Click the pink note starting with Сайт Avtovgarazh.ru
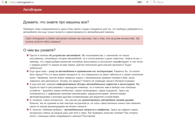The height and width of the screenshot is (119, 195). [83, 40]
